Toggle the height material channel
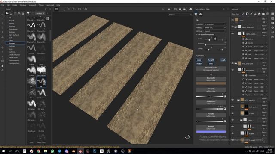This screenshot has width=275, height=154. pos(211,60)
